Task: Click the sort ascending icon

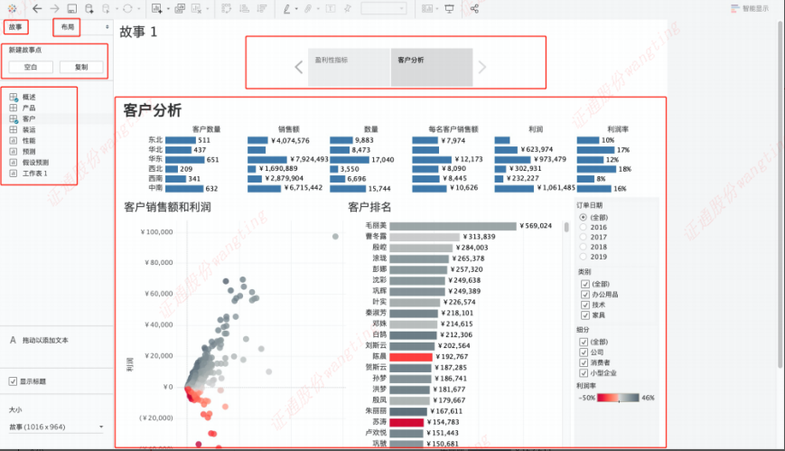Action: point(244,8)
